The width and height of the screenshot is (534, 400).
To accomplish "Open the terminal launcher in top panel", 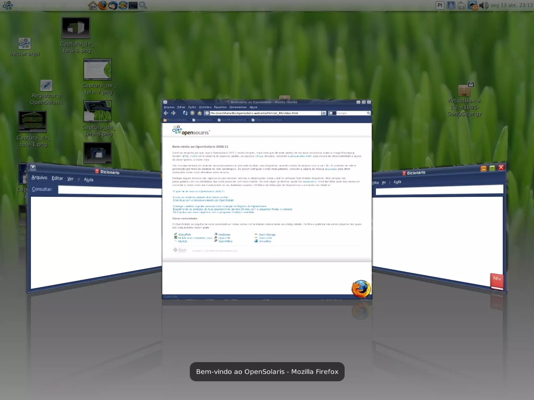I will [133, 5].
